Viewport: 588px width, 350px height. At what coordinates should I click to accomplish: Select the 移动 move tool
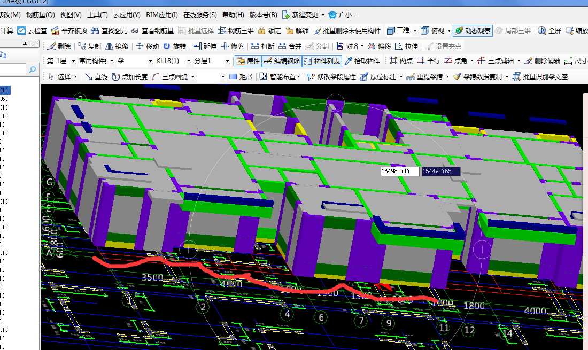[147, 46]
